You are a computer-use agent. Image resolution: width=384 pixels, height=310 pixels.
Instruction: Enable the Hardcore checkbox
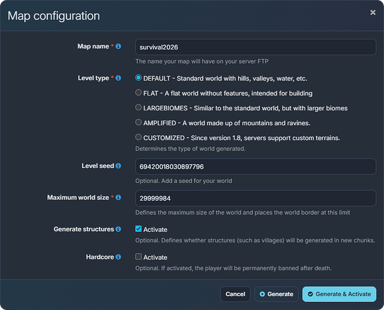(x=138, y=257)
